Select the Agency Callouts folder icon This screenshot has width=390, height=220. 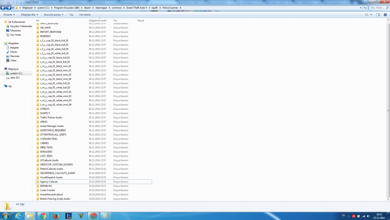(x=38, y=182)
